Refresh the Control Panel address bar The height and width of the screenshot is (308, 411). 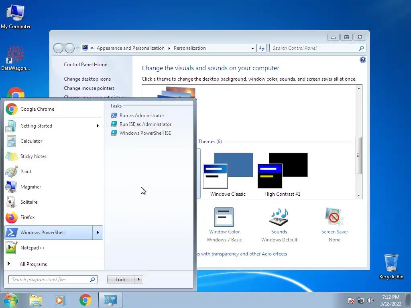(x=262, y=48)
